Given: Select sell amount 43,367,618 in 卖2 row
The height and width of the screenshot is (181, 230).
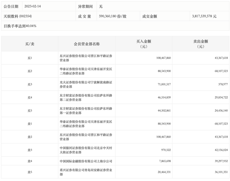Looking at the screenshot, I should click(221, 137).
